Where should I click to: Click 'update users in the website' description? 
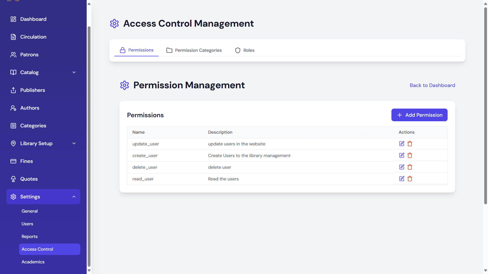point(237,144)
